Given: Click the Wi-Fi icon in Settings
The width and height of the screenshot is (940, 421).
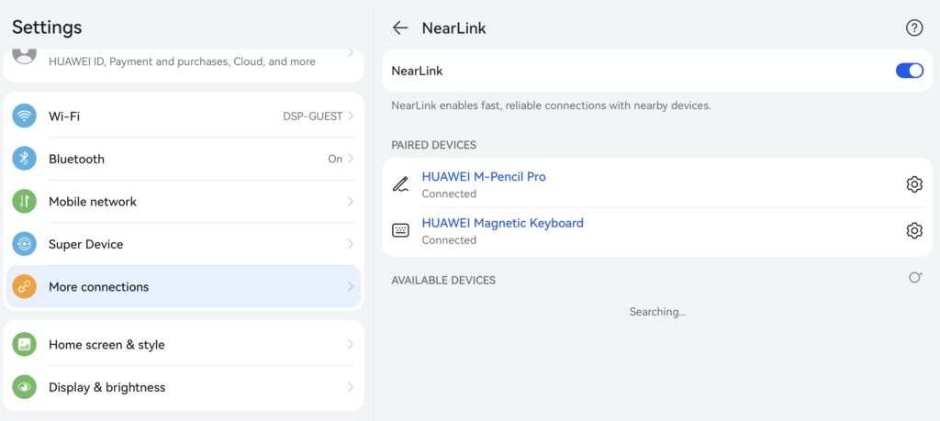Looking at the screenshot, I should point(25,116).
